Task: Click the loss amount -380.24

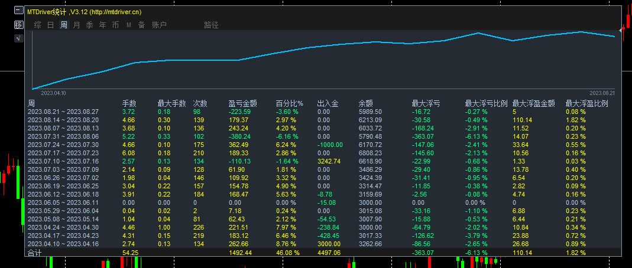Action: [239, 136]
